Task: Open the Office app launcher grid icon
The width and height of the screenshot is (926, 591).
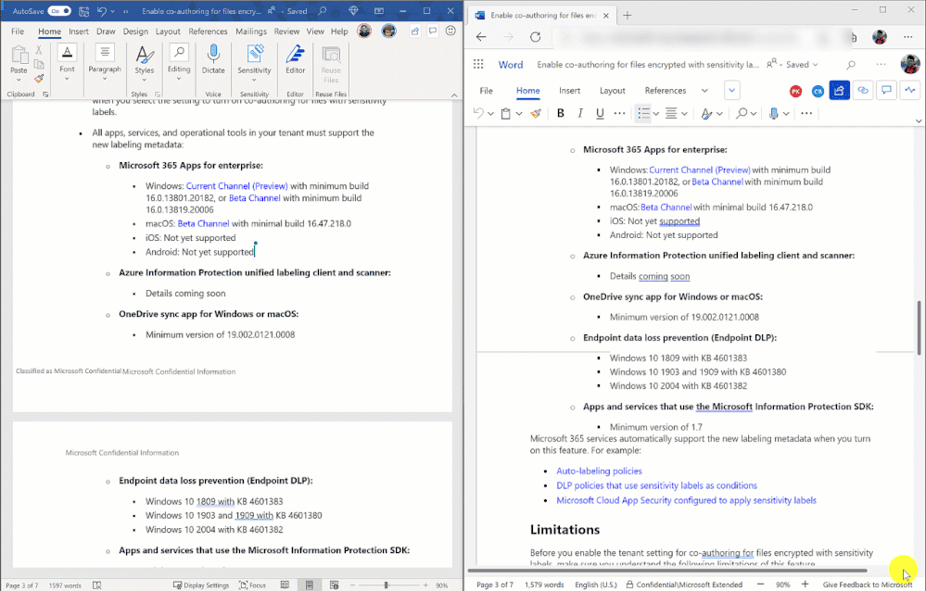Action: (478, 64)
